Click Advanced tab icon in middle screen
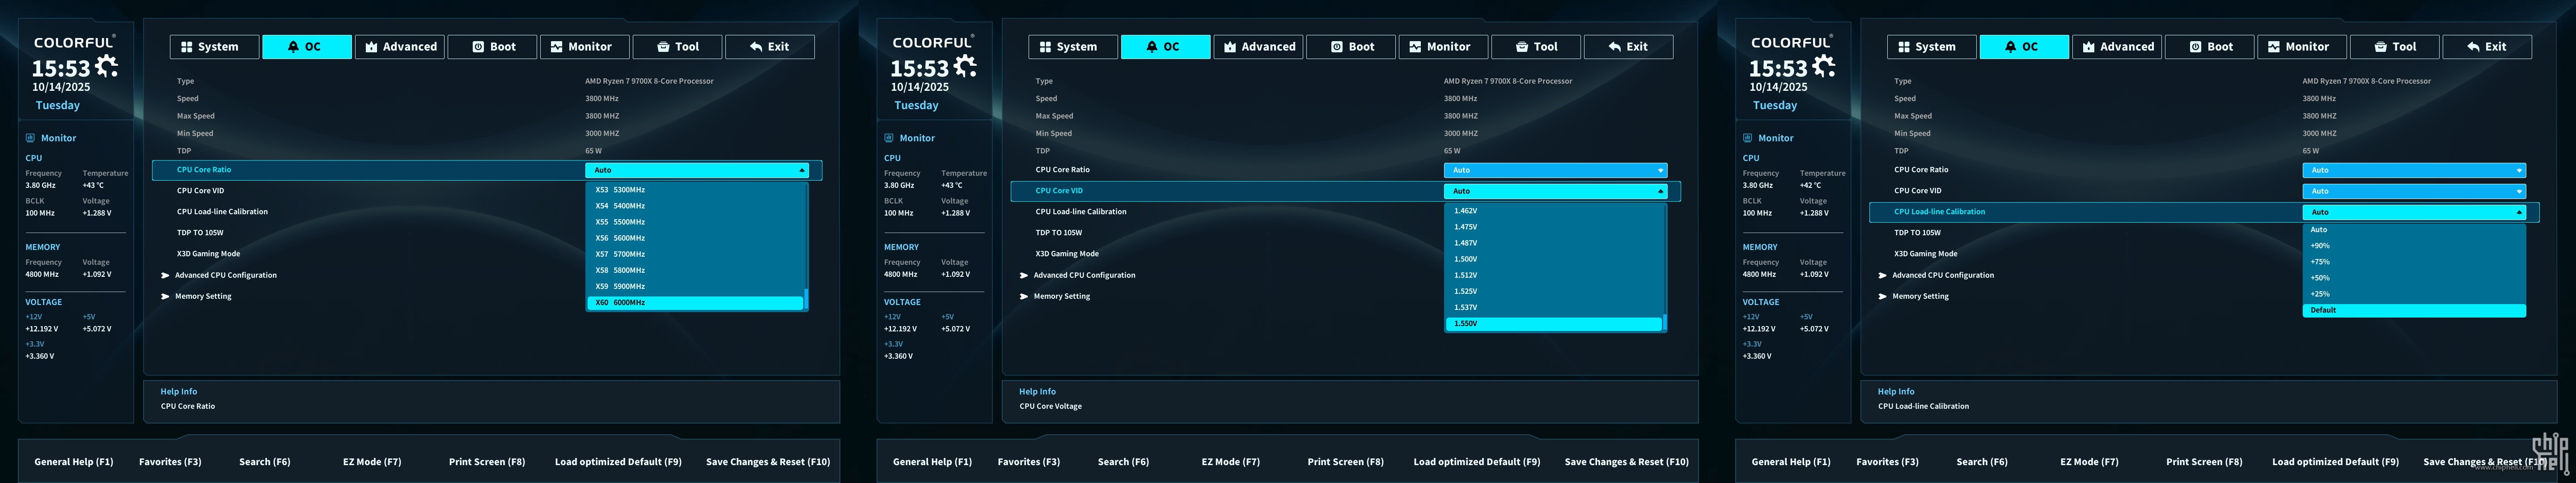Image resolution: width=2576 pixels, height=483 pixels. [1230, 47]
